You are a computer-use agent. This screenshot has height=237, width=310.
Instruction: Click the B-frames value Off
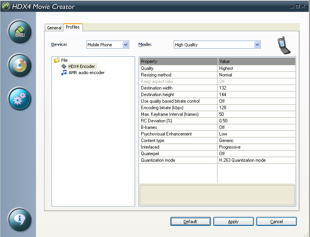click(x=222, y=127)
